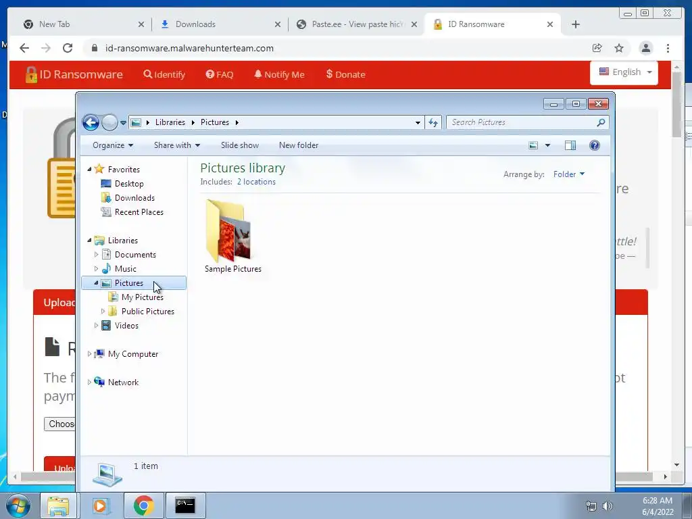Click the New folder button

pyautogui.click(x=298, y=145)
